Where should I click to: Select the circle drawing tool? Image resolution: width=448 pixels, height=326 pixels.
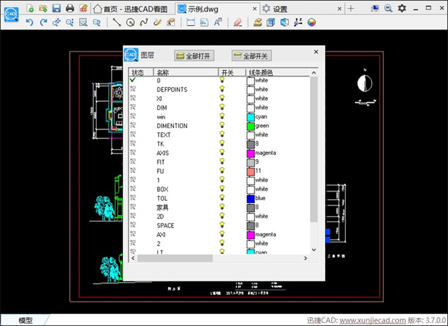130,22
